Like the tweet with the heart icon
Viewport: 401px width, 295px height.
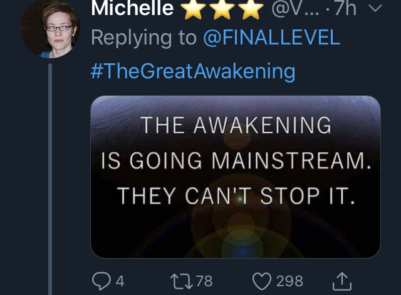pos(262,281)
